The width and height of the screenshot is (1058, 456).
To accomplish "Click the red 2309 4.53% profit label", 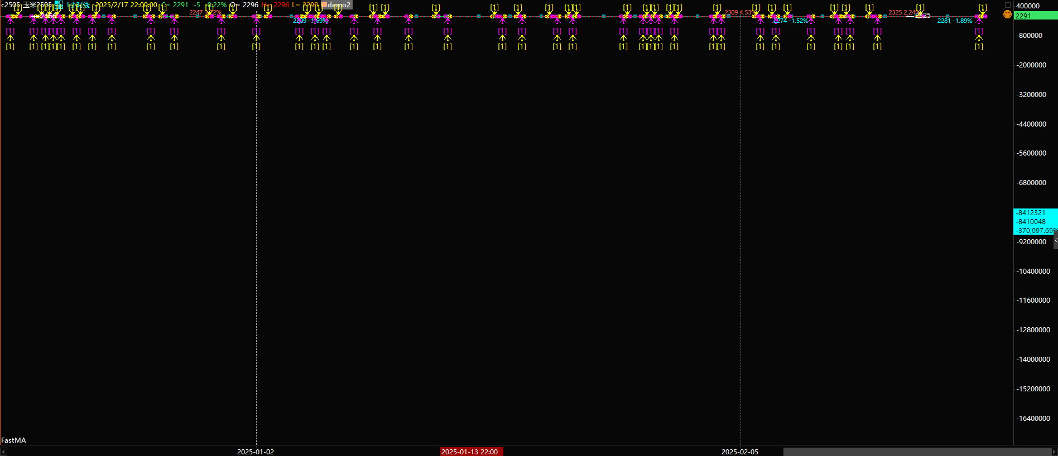I will point(740,12).
